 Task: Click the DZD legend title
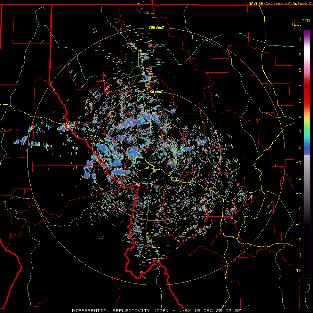306,21
